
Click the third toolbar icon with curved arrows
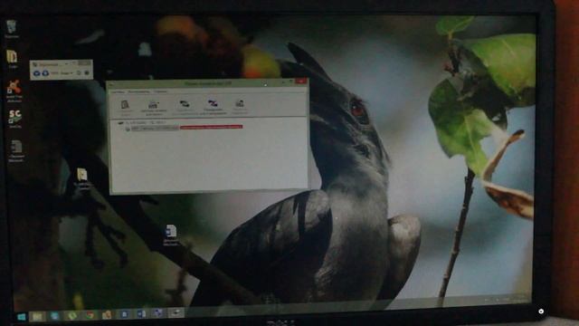coord(185,107)
